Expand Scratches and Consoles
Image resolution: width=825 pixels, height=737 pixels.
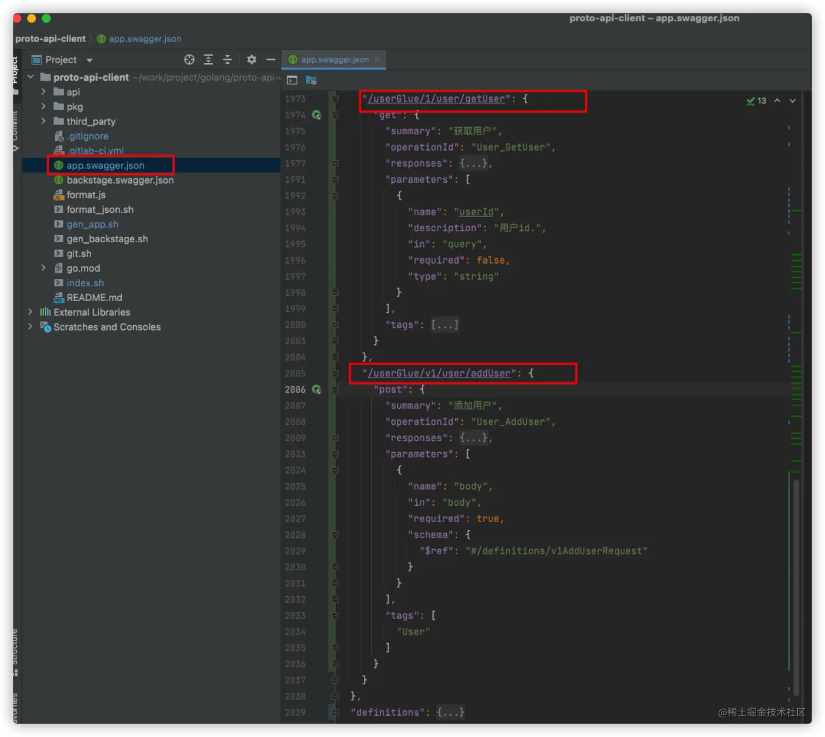[31, 327]
